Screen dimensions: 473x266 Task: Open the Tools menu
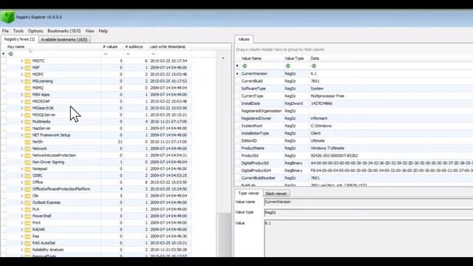[x=18, y=31]
